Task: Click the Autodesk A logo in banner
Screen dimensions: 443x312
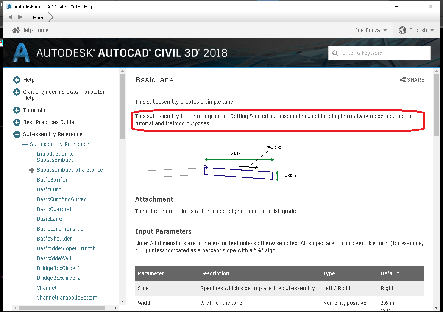Action: pyautogui.click(x=21, y=53)
